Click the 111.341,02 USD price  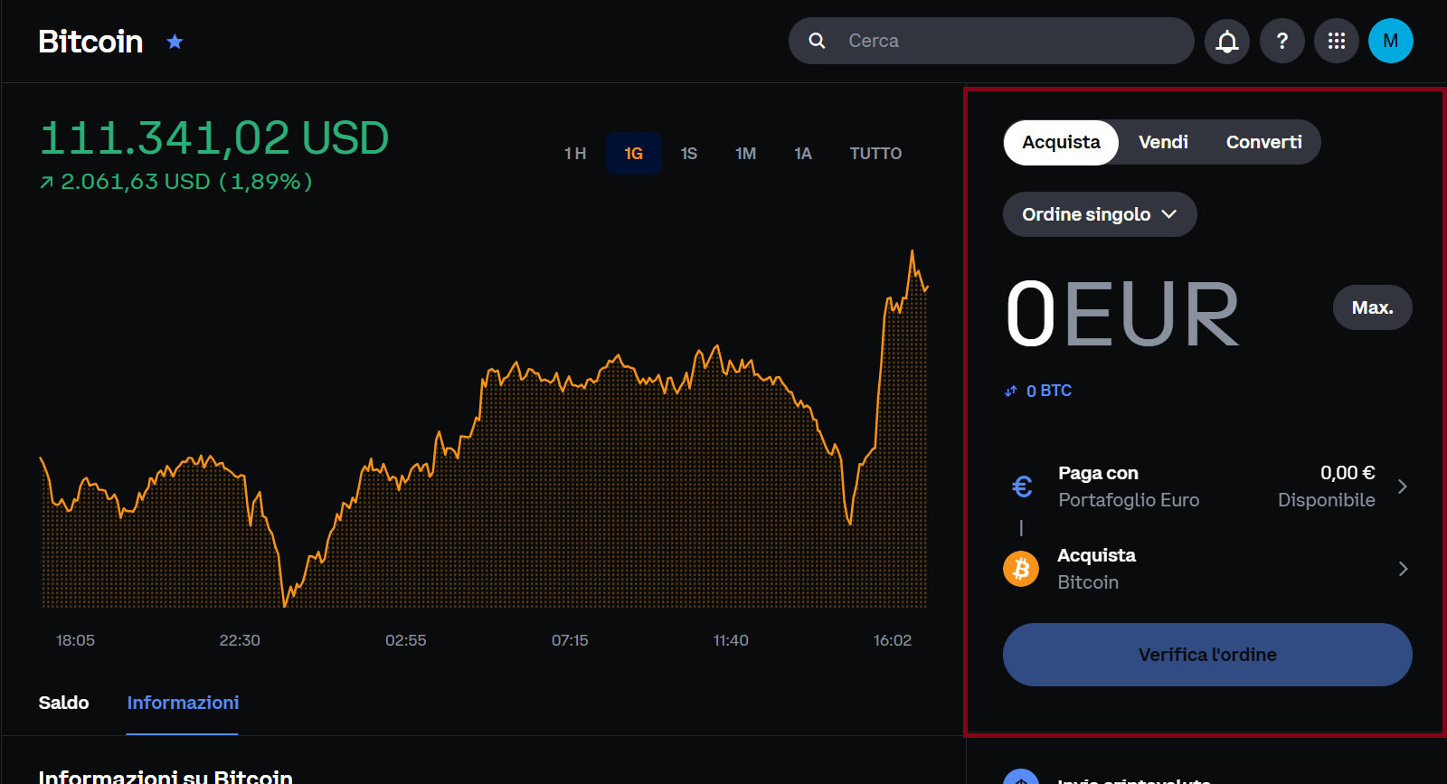coord(214,138)
